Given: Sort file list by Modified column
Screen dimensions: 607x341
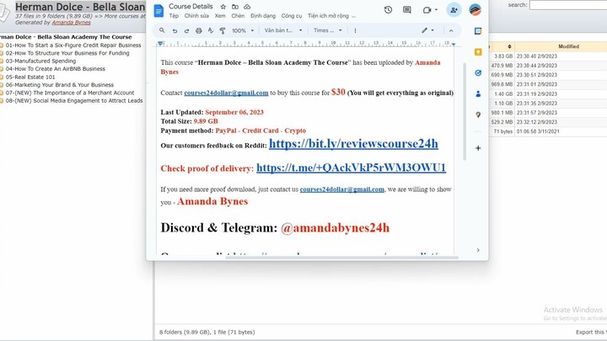Looking at the screenshot, I should point(568,46).
